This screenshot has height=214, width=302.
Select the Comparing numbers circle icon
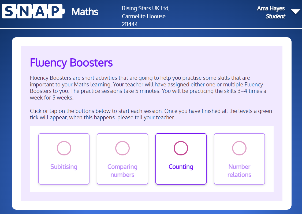122,148
